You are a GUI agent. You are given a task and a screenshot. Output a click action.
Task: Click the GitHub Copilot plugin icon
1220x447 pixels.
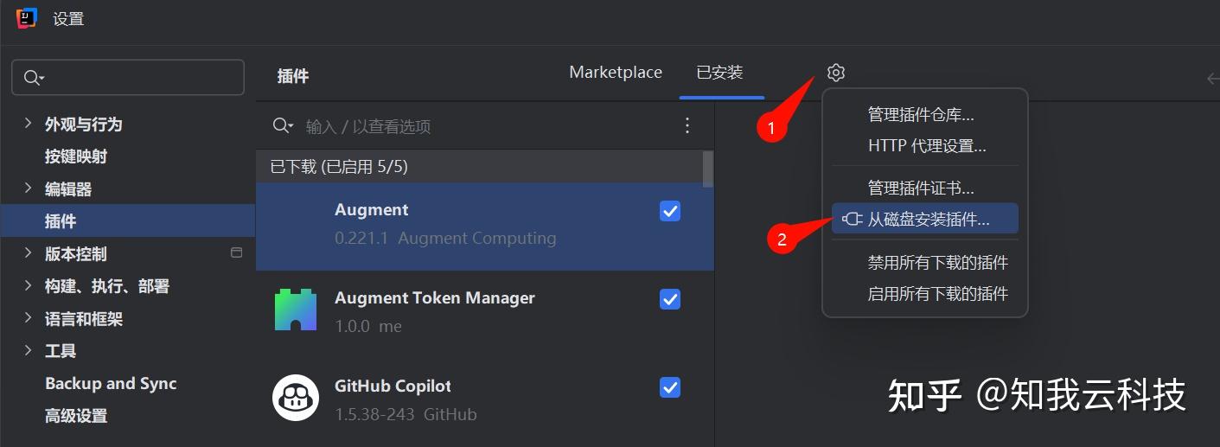click(x=296, y=398)
